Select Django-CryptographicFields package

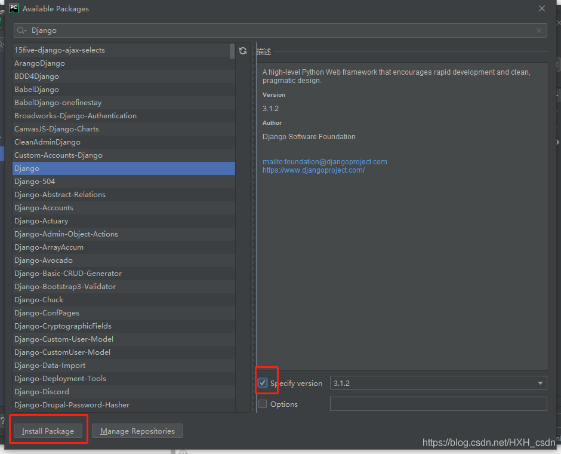tap(124, 326)
